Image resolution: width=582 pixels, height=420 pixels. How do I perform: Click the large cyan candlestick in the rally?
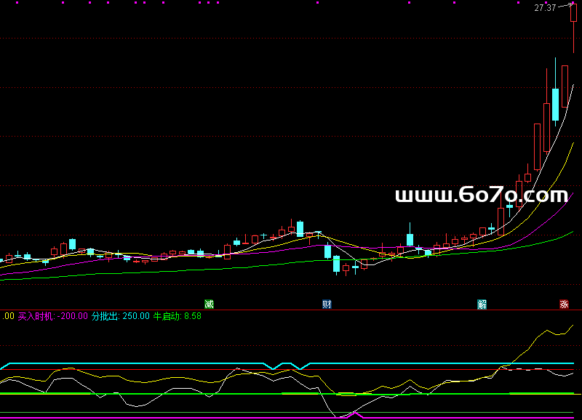(x=555, y=104)
